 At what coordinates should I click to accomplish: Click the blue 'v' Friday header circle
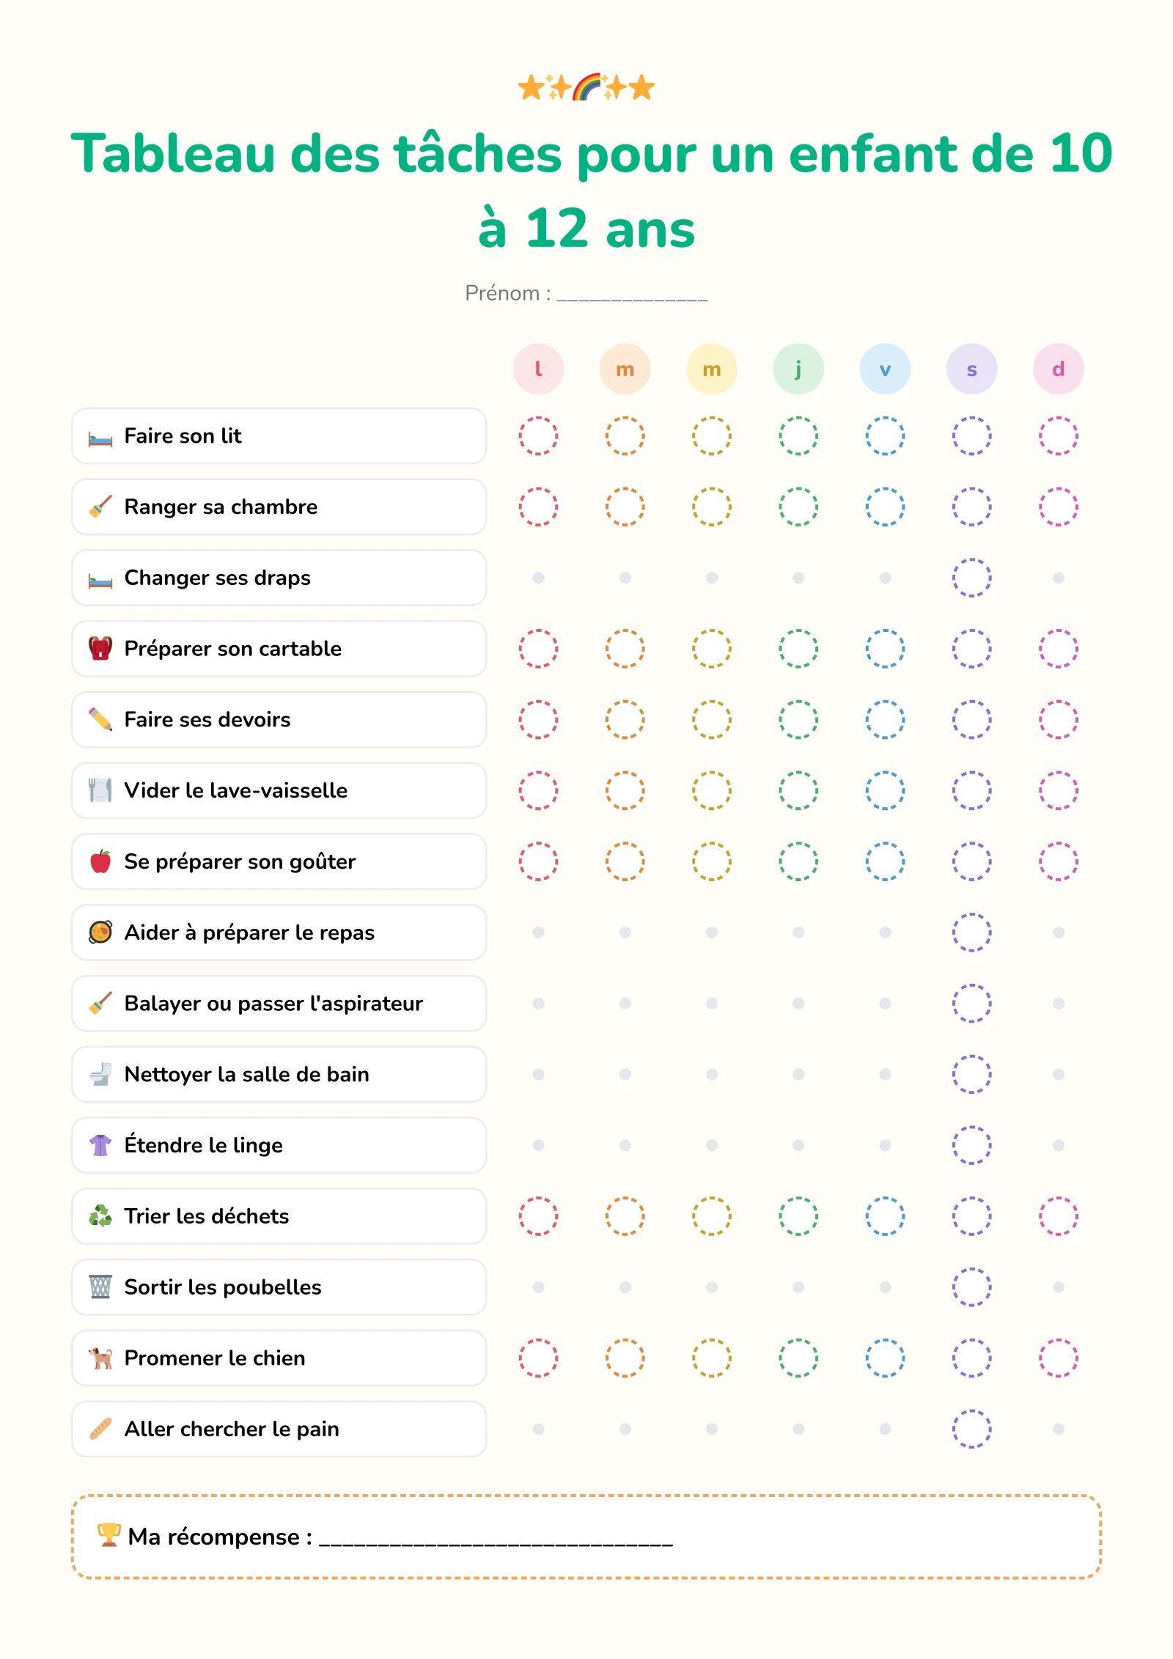(x=885, y=369)
